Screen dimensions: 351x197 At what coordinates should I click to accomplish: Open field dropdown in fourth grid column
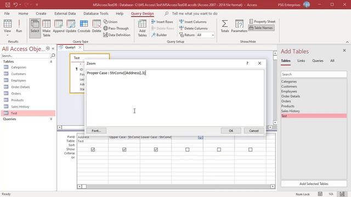coord(200,137)
